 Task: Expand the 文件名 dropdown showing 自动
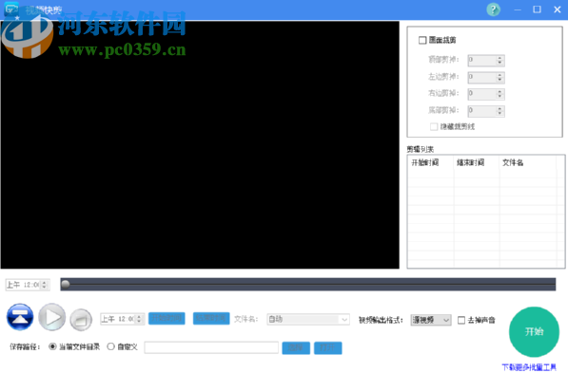point(308,320)
